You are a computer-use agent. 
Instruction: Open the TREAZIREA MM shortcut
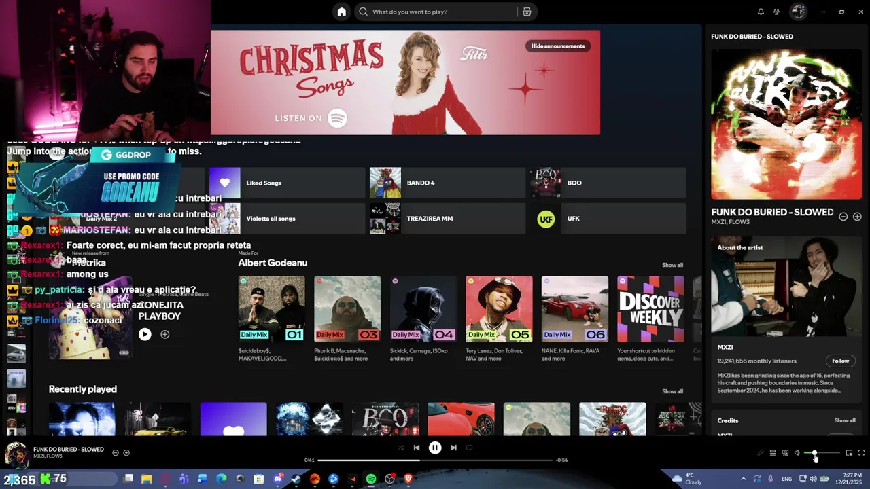tap(447, 219)
